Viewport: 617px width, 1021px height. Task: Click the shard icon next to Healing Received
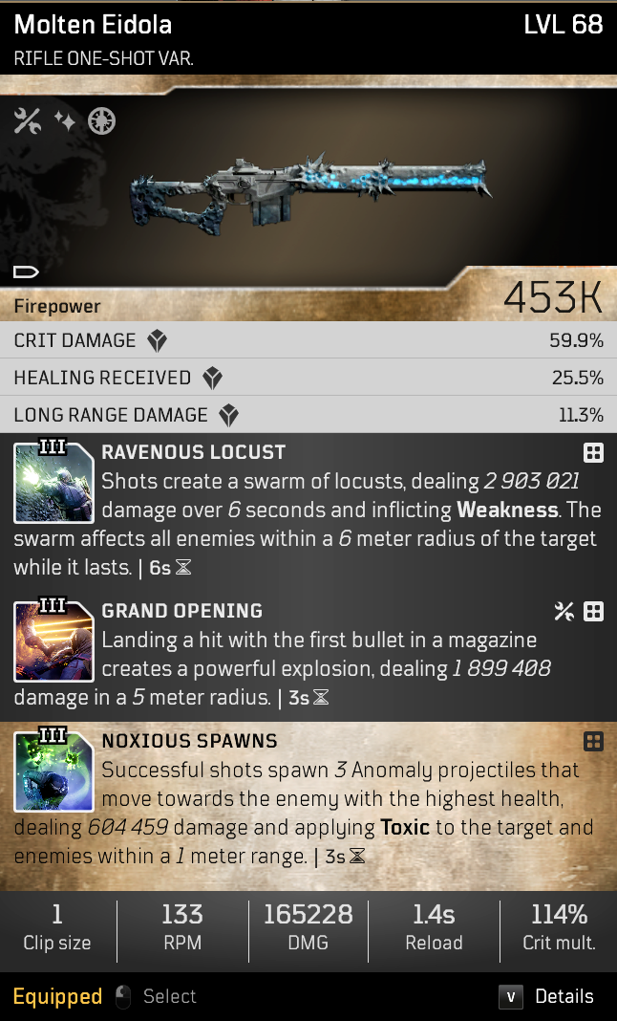pyautogui.click(x=212, y=378)
